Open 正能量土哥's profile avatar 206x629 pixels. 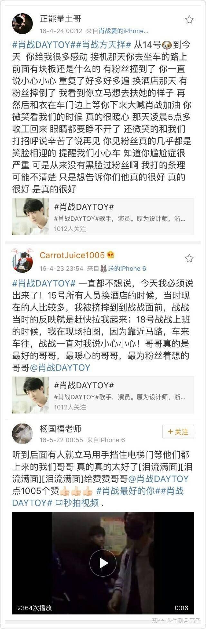click(22, 24)
